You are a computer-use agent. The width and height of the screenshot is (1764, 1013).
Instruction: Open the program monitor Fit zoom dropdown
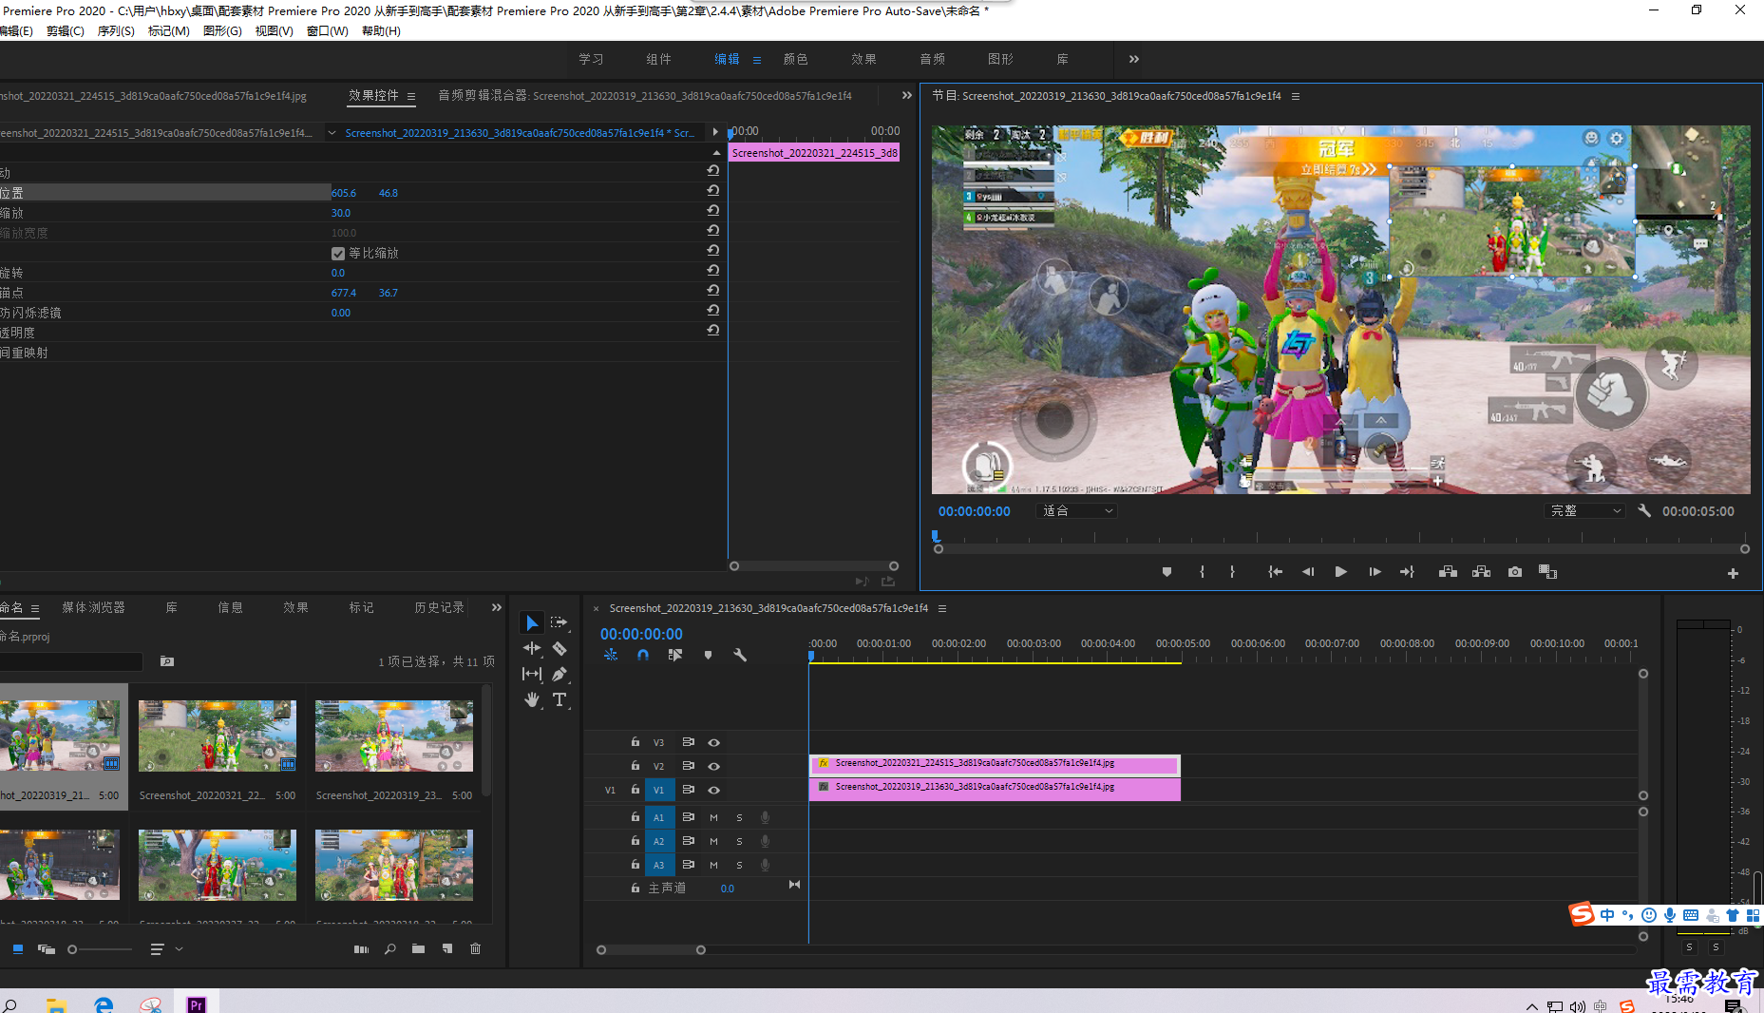(x=1077, y=511)
